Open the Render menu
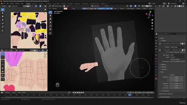The image size is (187, 105). point(12,3)
